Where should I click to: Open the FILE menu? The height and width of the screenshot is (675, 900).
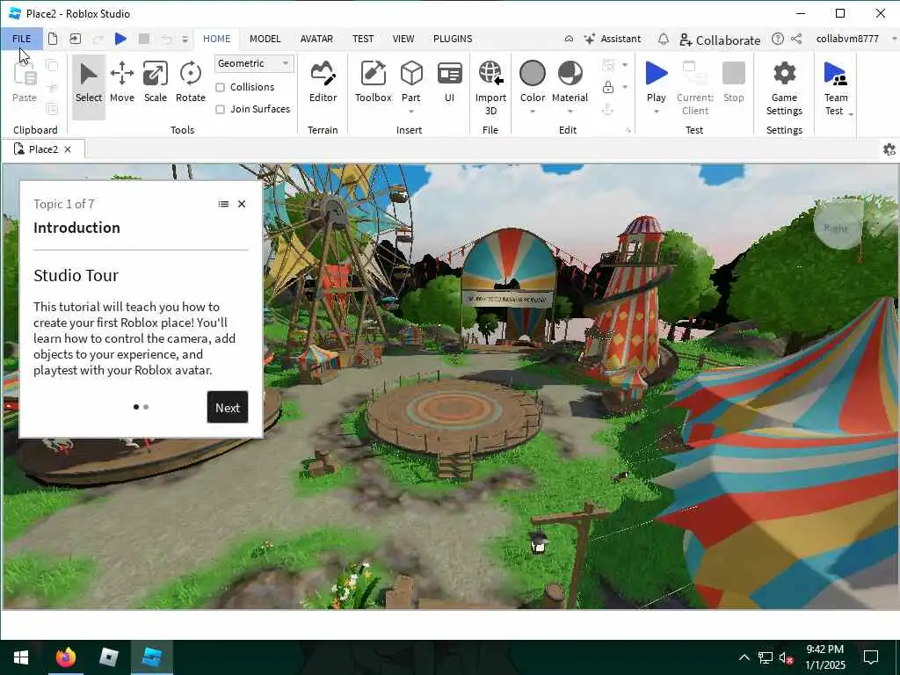click(x=22, y=39)
